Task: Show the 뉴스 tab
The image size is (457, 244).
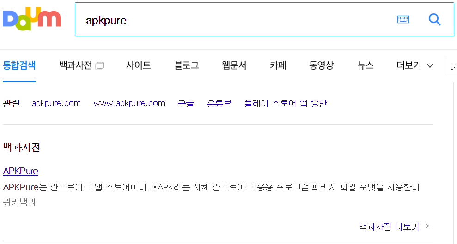Action: (x=366, y=65)
